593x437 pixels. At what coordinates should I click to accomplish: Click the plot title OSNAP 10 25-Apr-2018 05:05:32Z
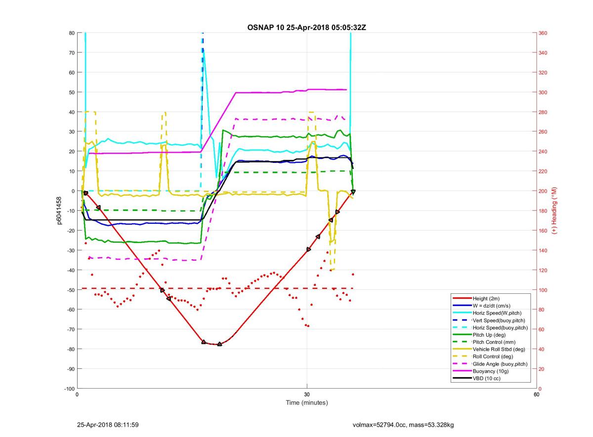click(306, 27)
